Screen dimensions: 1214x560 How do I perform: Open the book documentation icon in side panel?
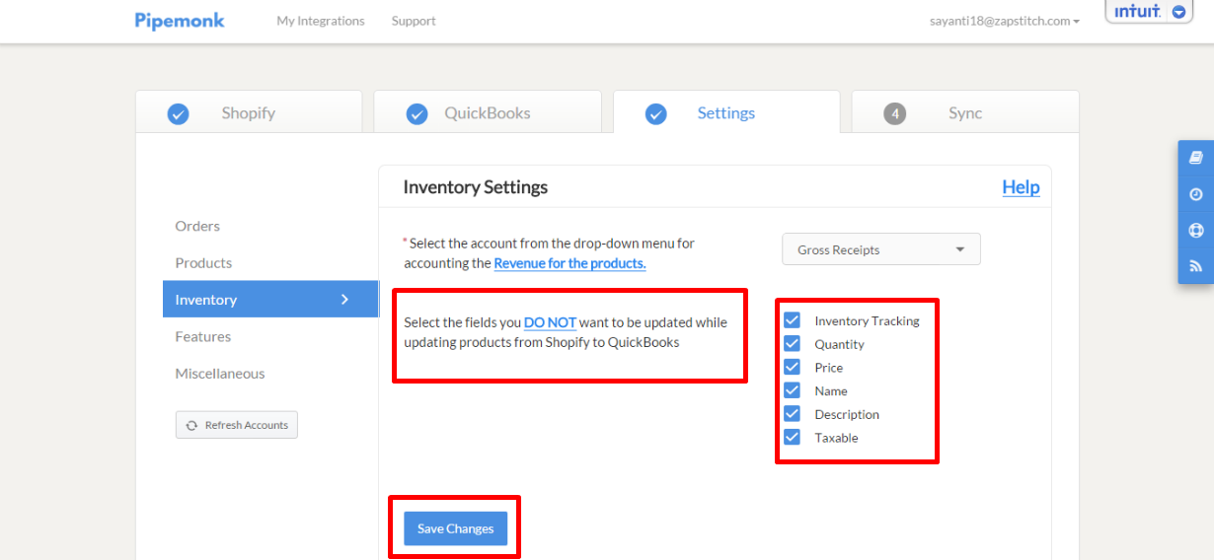click(x=1196, y=158)
